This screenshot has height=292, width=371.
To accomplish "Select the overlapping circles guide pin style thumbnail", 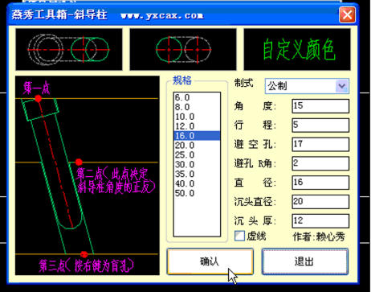I will 69,50.
